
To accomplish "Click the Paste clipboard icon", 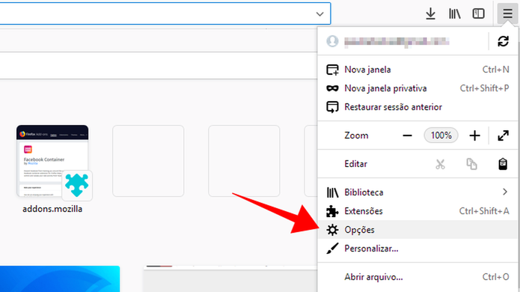I will point(503,164).
